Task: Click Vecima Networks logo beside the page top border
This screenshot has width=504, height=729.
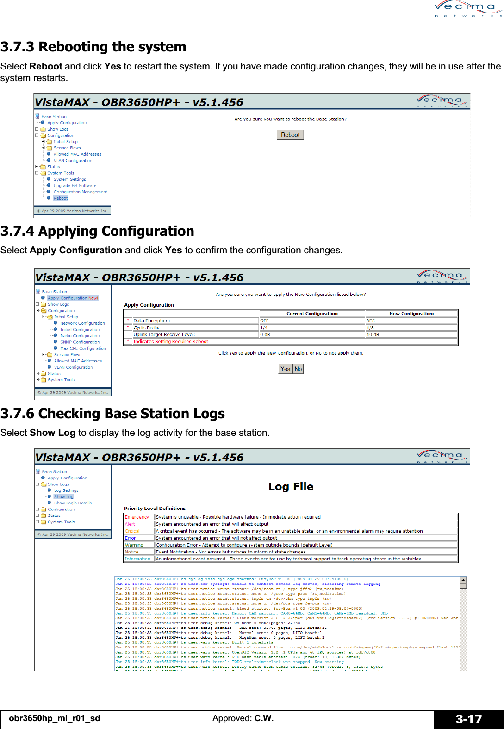Action: [468, 8]
